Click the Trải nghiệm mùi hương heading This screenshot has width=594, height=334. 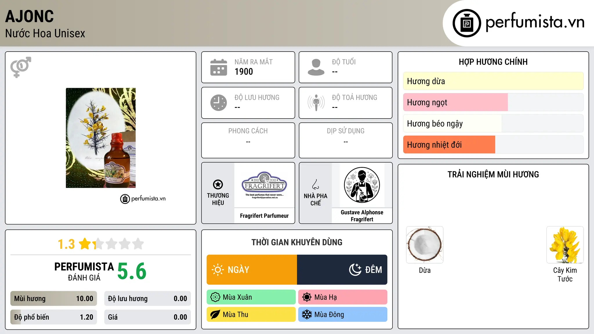click(493, 175)
